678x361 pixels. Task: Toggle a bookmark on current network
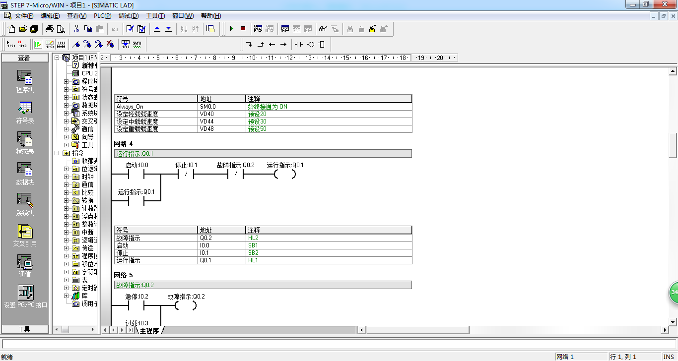(76, 45)
